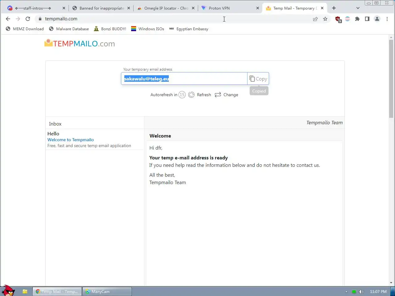Click Refresh to reload the inbox

200,95
